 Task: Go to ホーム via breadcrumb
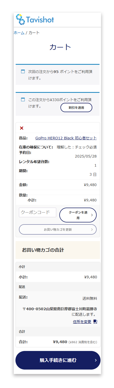click(19, 33)
